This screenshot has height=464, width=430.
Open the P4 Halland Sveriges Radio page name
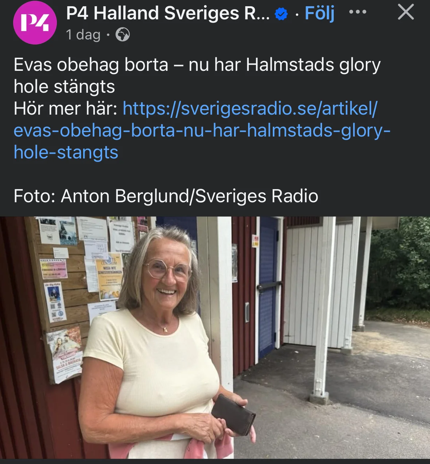point(168,13)
